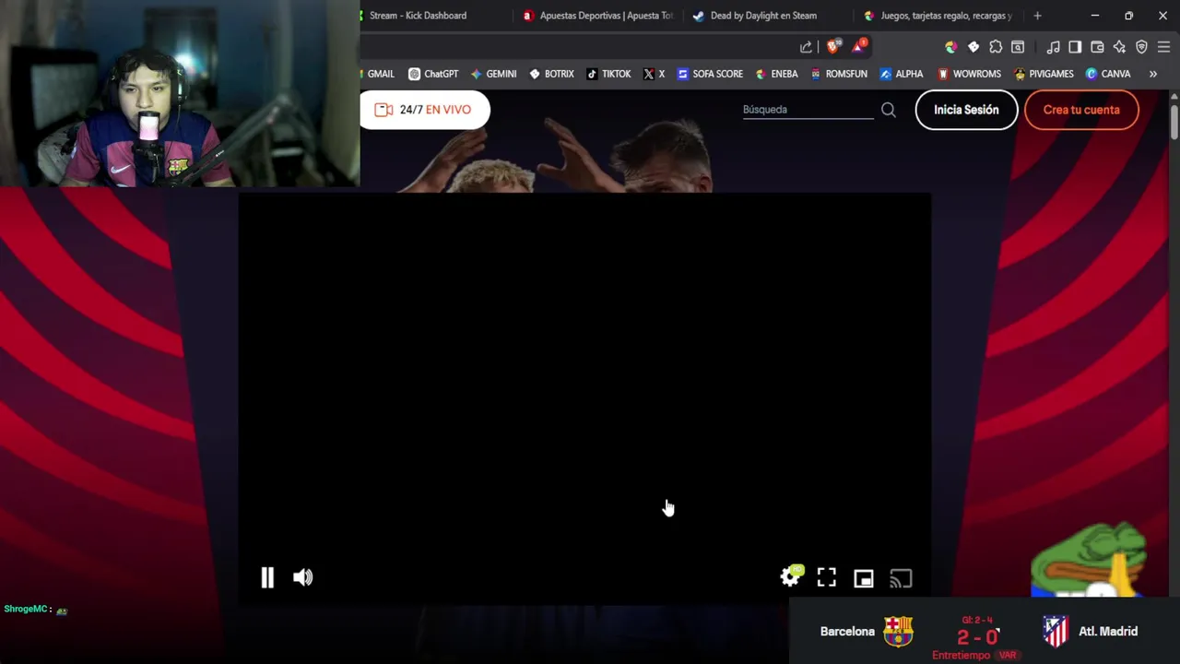
Task: Mute the video player volume
Action: 303,577
